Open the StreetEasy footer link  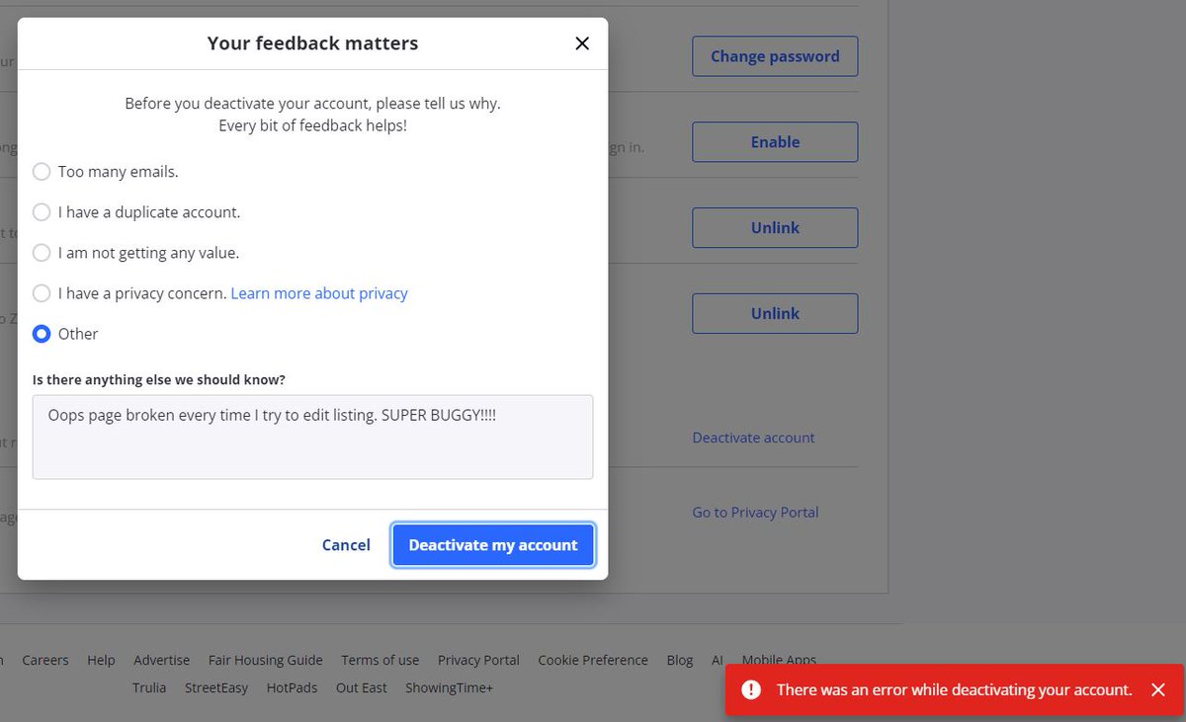pos(216,687)
